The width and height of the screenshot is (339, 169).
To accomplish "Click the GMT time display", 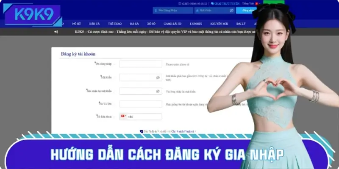I will point(195,4).
